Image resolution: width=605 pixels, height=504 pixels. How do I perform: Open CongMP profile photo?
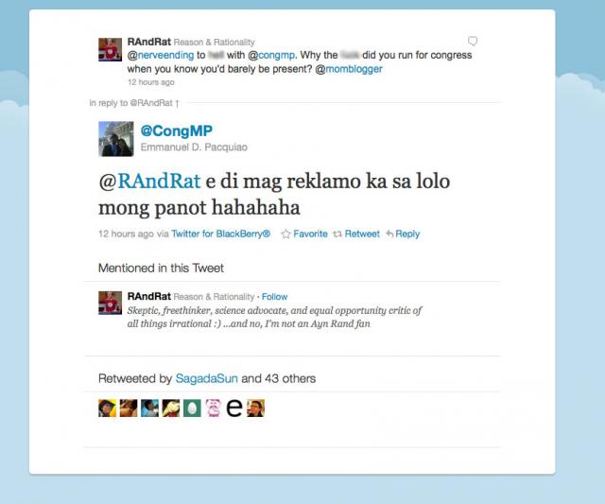[116, 139]
